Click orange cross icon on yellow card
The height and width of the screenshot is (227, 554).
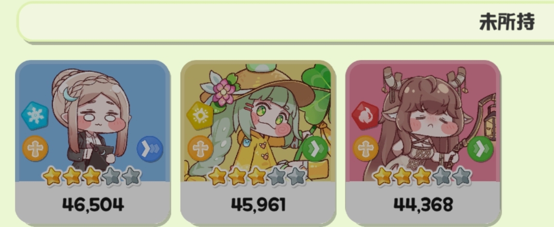200,148
